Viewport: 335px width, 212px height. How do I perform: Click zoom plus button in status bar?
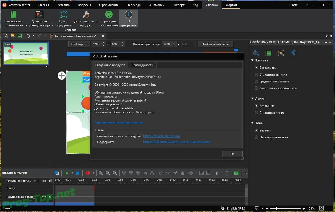303,208
